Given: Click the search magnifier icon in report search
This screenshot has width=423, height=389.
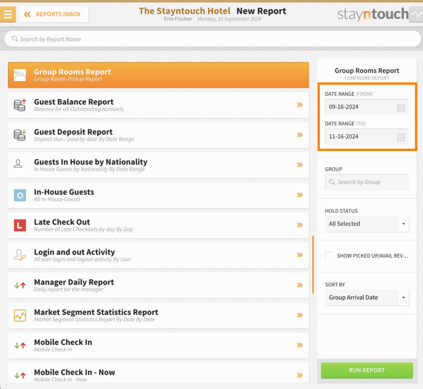Looking at the screenshot, I should [15, 39].
